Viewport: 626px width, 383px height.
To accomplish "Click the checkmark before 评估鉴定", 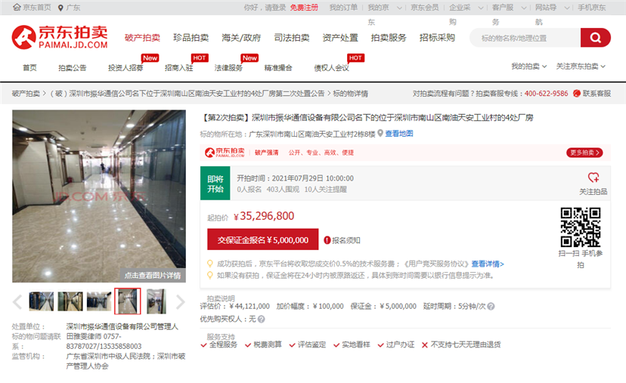I will click(x=293, y=345).
